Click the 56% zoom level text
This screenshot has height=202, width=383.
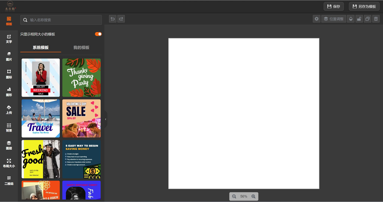point(243,196)
